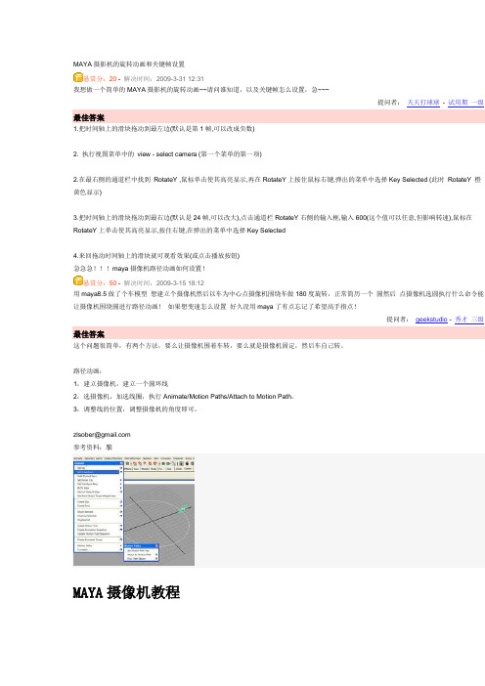485x686 pixels.
Task: Click the 路径动画： label
Action: point(87,371)
